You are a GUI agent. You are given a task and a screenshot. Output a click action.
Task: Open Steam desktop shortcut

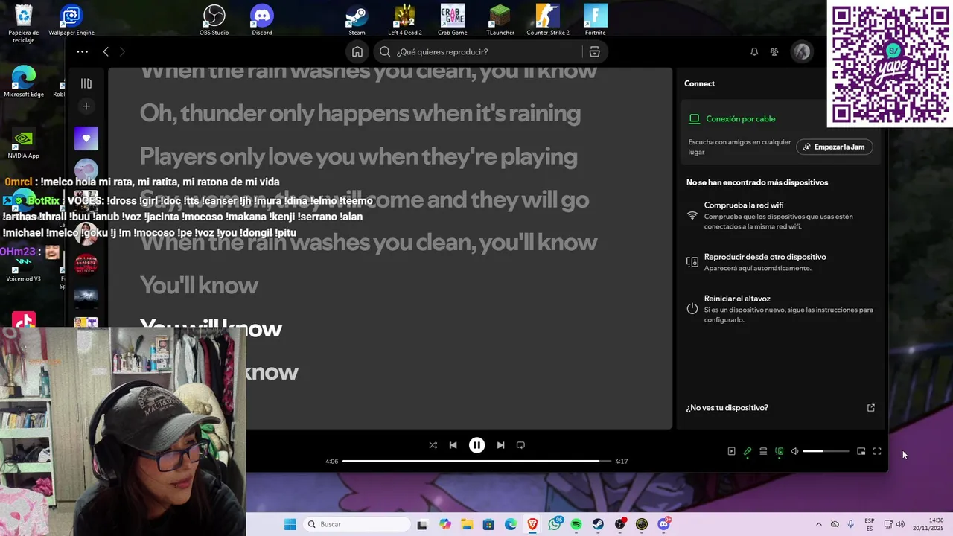pyautogui.click(x=357, y=20)
